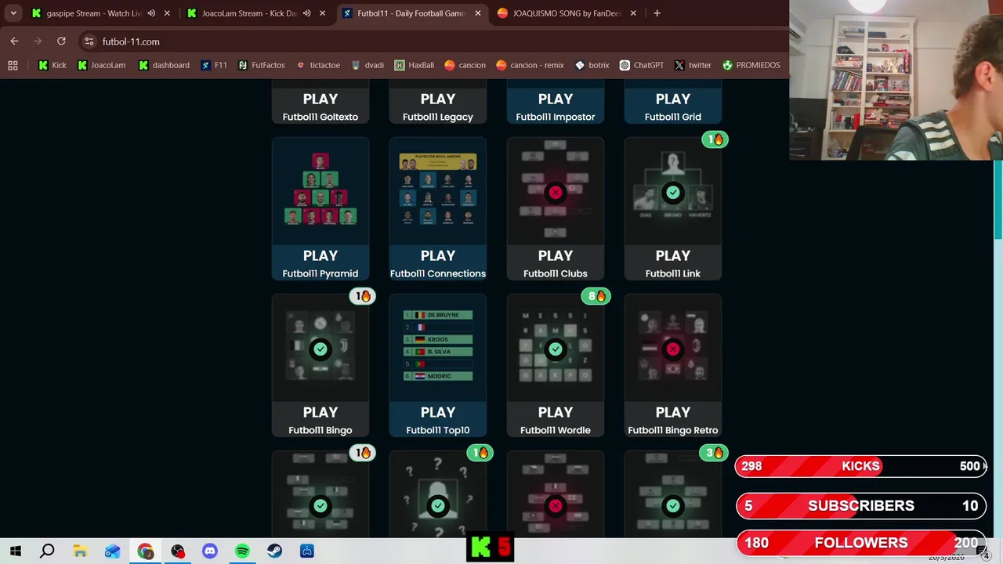Open the dvadi bookmark
The width and height of the screenshot is (1003, 564).
(368, 65)
